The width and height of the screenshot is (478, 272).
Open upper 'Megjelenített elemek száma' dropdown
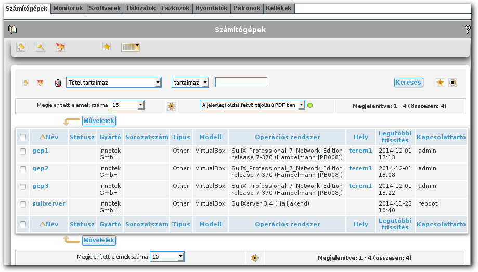[127, 105]
